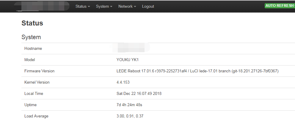The width and height of the screenshot is (295, 129).
Task: Open the Network dropdown menu
Action: click(x=127, y=6)
